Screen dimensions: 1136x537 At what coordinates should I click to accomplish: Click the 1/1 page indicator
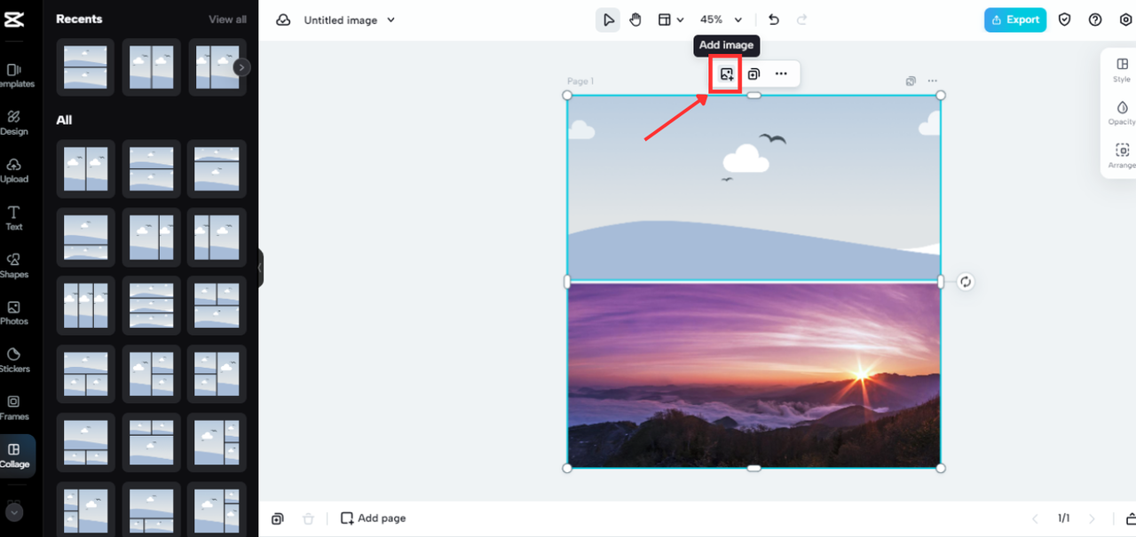1063,518
